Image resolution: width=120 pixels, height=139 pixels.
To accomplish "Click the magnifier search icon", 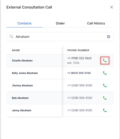I will point(12,37).
